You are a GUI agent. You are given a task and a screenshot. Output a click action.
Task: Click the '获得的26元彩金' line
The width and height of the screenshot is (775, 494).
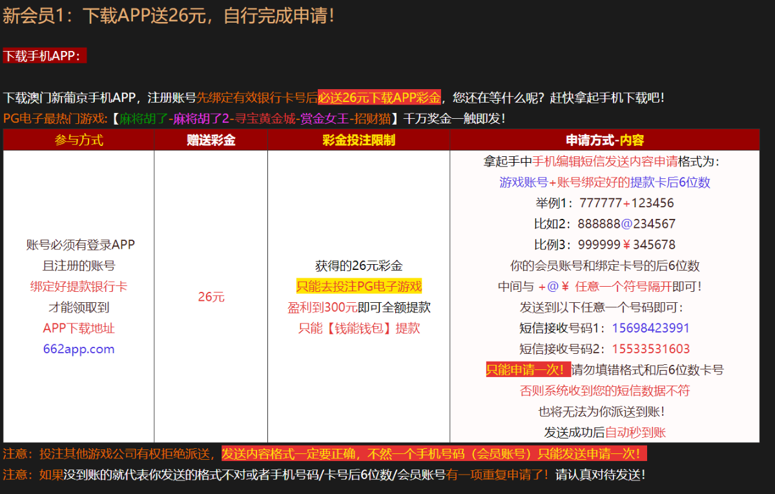[x=359, y=266]
